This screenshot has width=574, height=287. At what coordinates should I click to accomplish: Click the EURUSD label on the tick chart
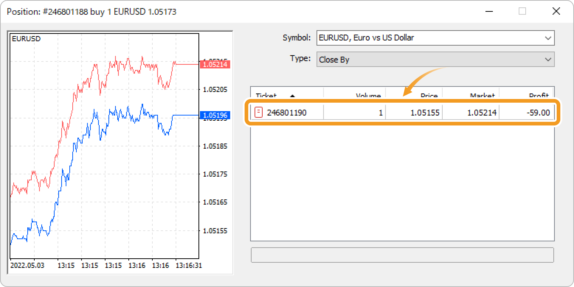click(26, 39)
